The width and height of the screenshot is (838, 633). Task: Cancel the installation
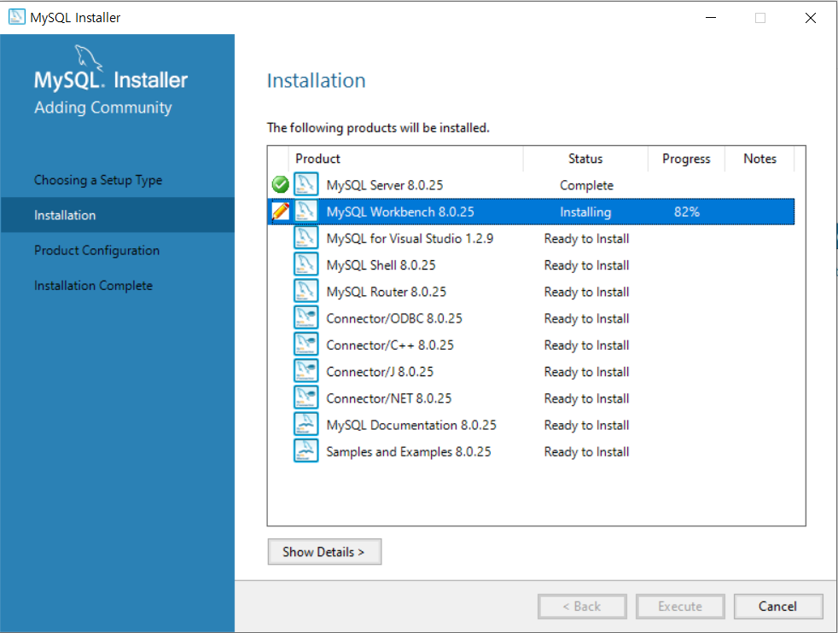coord(778,607)
